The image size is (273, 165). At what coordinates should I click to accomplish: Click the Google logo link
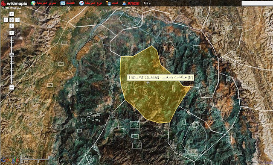10,160
